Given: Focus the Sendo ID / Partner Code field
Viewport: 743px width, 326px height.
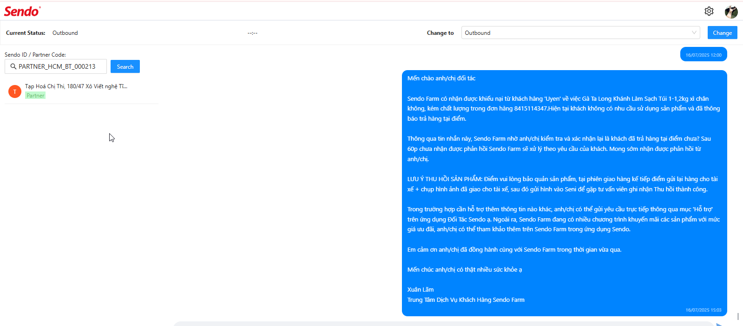Looking at the screenshot, I should point(56,66).
